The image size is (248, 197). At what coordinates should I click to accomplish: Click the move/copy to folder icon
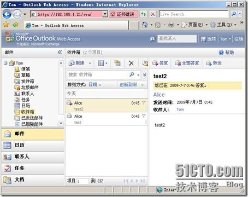[117, 63]
